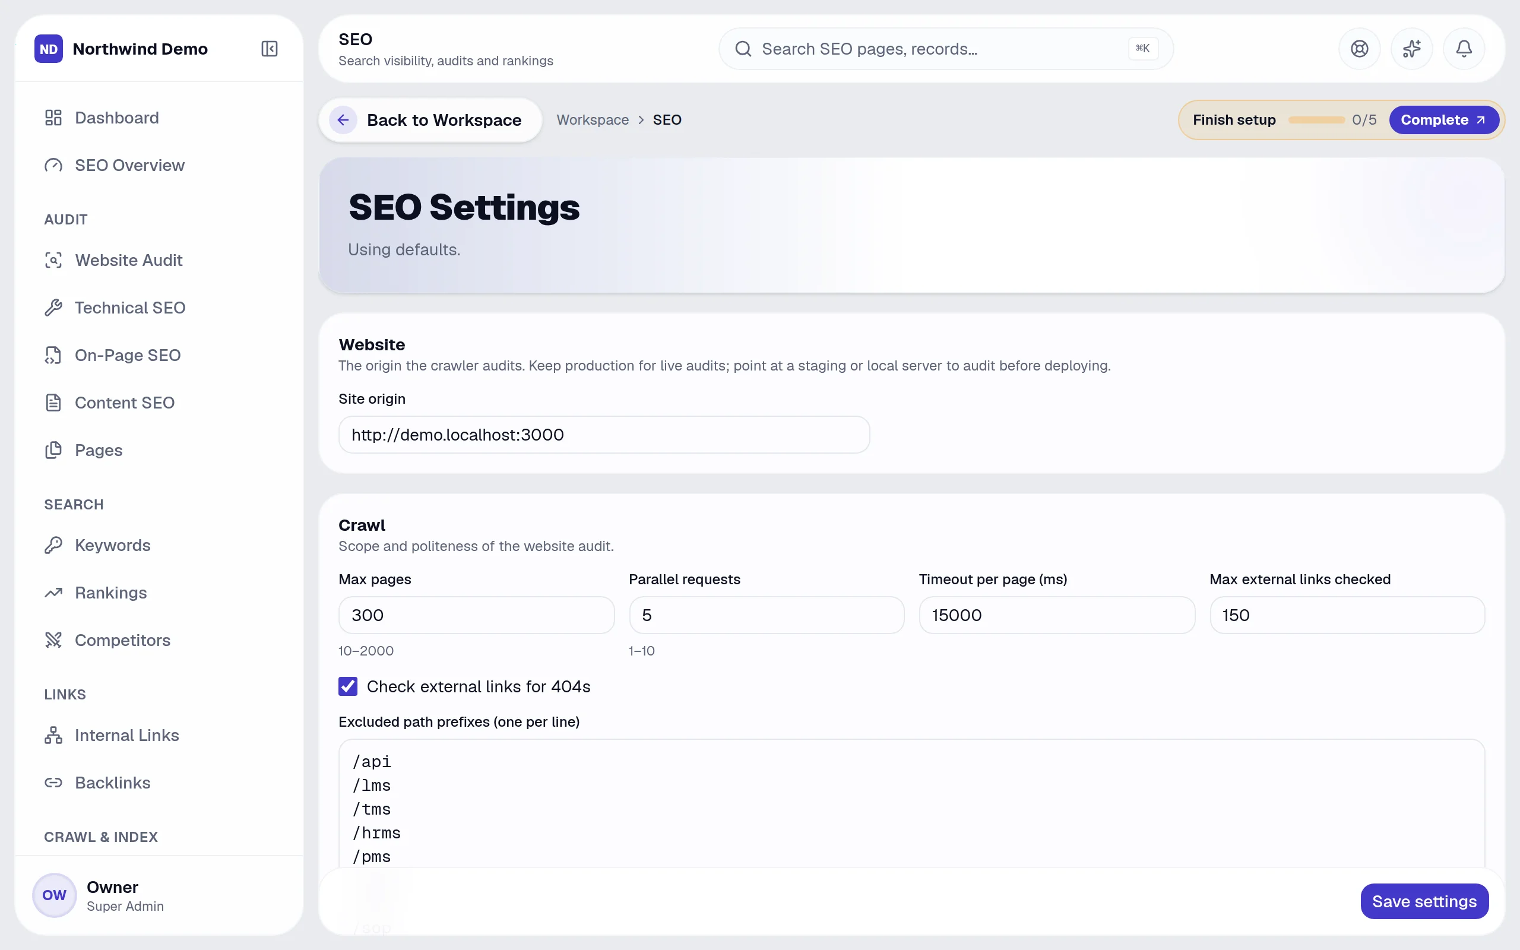Click the Technical SEO wrench icon
This screenshot has width=1520, height=950.
click(53, 308)
